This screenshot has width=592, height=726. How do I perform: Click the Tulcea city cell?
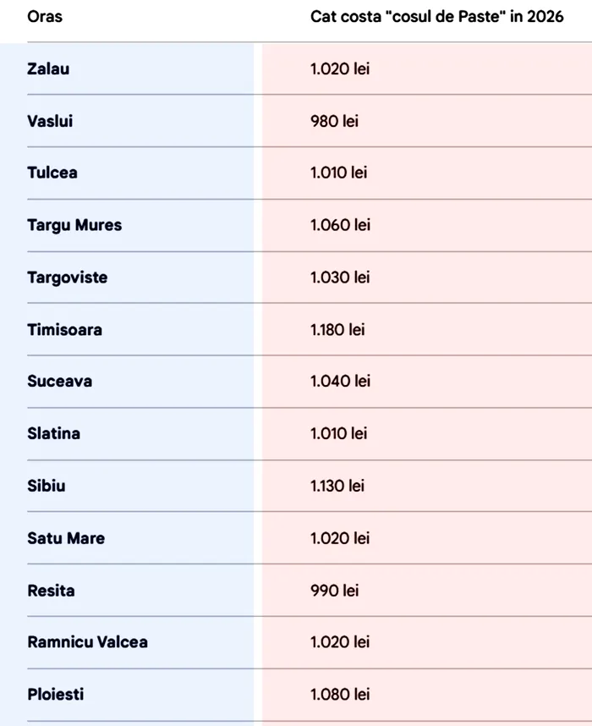[52, 173]
